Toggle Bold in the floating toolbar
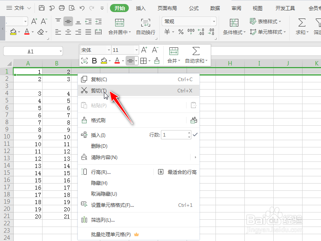This screenshot has width=321, height=241. tap(94, 61)
